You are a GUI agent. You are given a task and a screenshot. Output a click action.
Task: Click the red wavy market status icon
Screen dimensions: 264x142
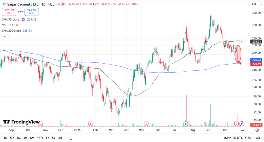[x=63, y=4]
